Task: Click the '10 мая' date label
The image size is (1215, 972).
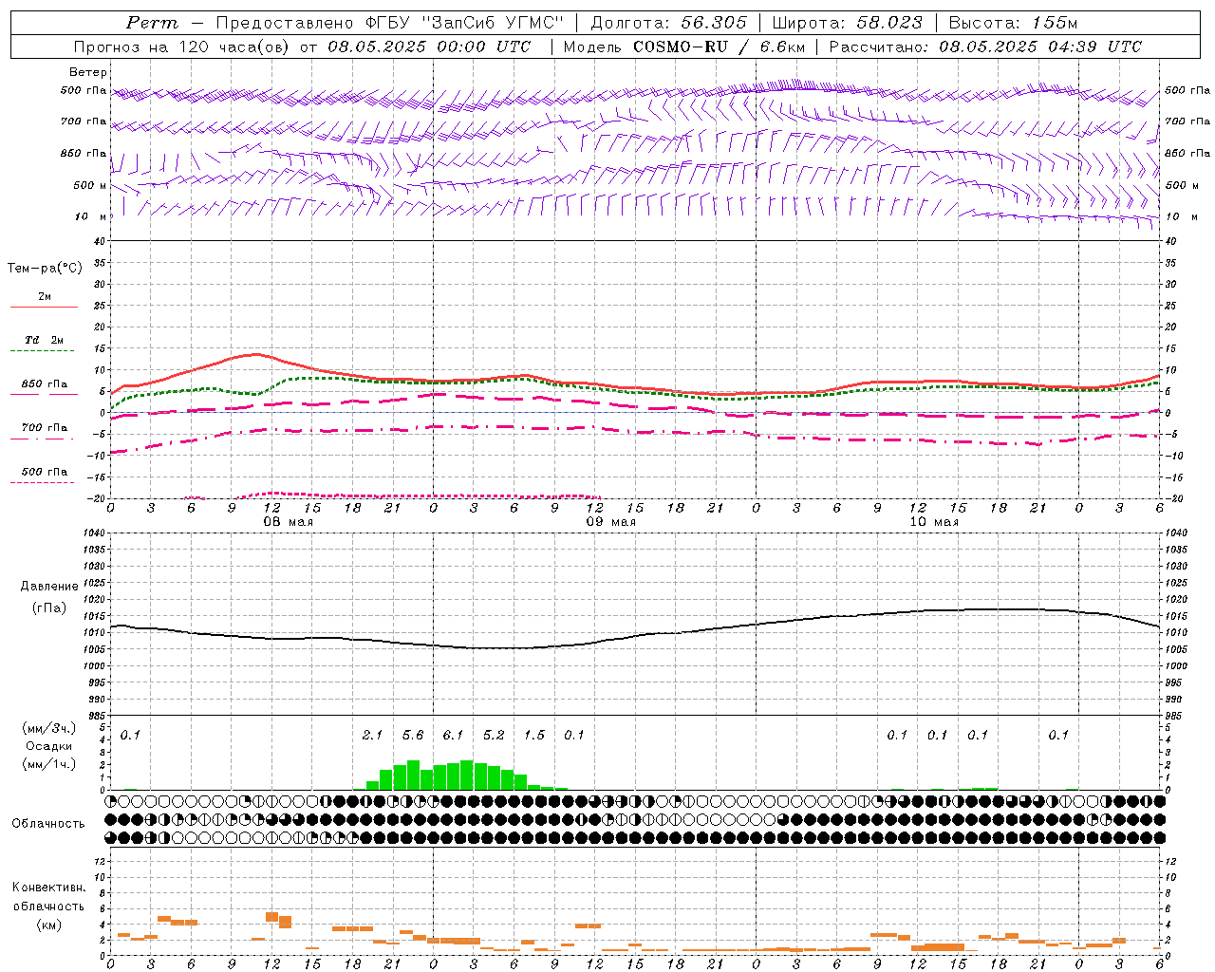Action: click(934, 522)
